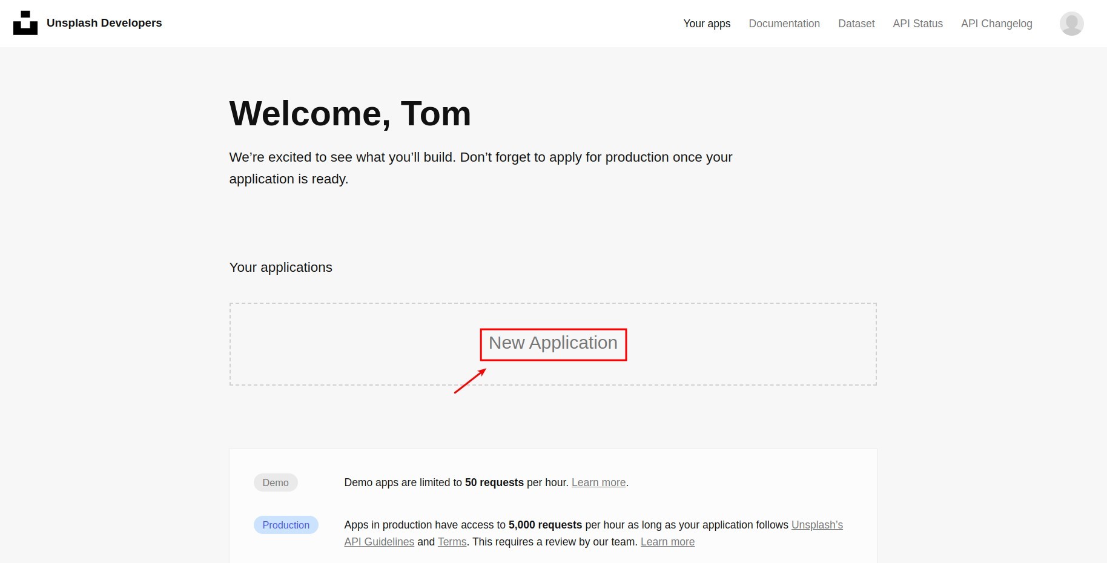Click Learn more about production review
This screenshot has height=563, width=1107.
667,542
